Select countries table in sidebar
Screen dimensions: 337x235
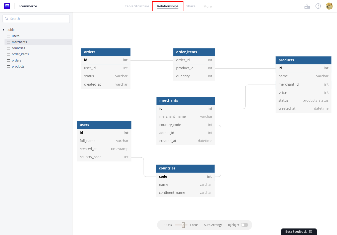click(x=38, y=48)
